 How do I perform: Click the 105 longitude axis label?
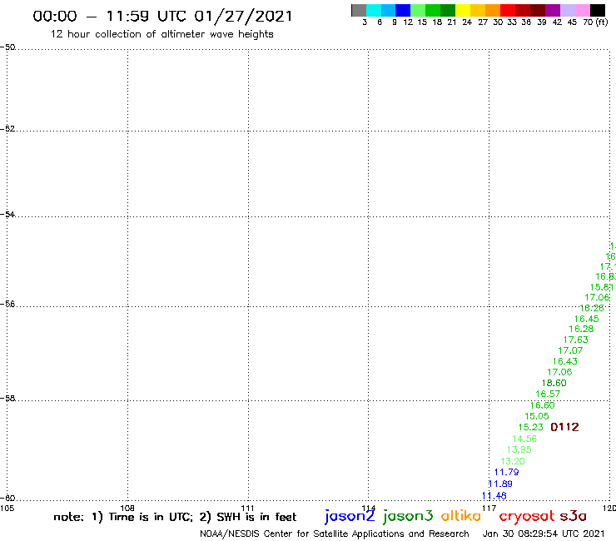tap(7, 509)
